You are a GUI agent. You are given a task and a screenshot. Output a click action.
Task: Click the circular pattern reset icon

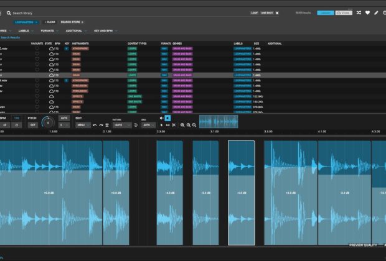(136, 125)
